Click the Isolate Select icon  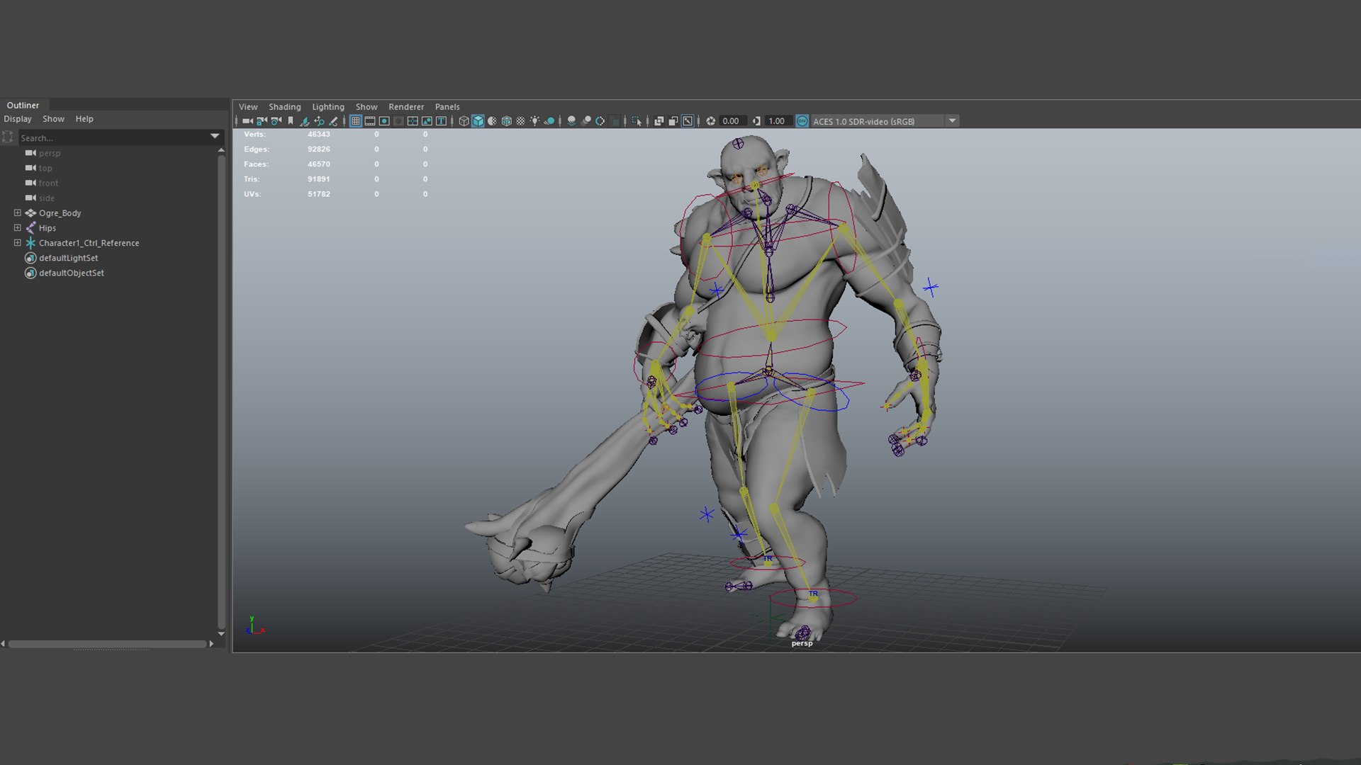(637, 121)
